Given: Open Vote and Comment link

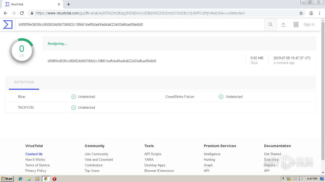Looking at the screenshot, I should [x=99, y=160].
